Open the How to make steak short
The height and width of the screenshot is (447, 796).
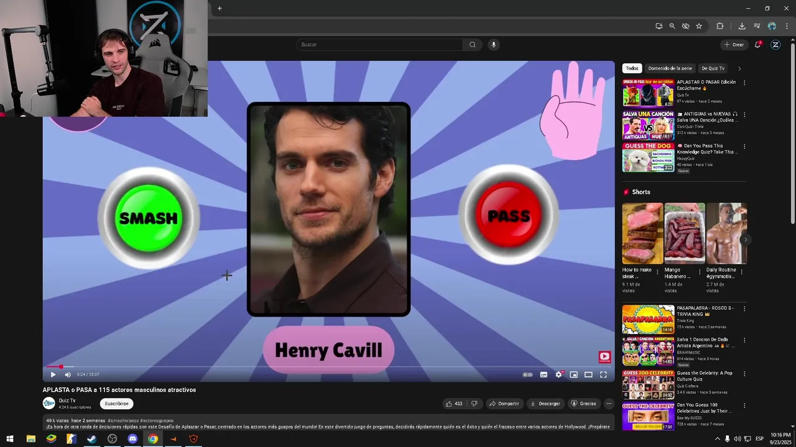tap(642, 233)
